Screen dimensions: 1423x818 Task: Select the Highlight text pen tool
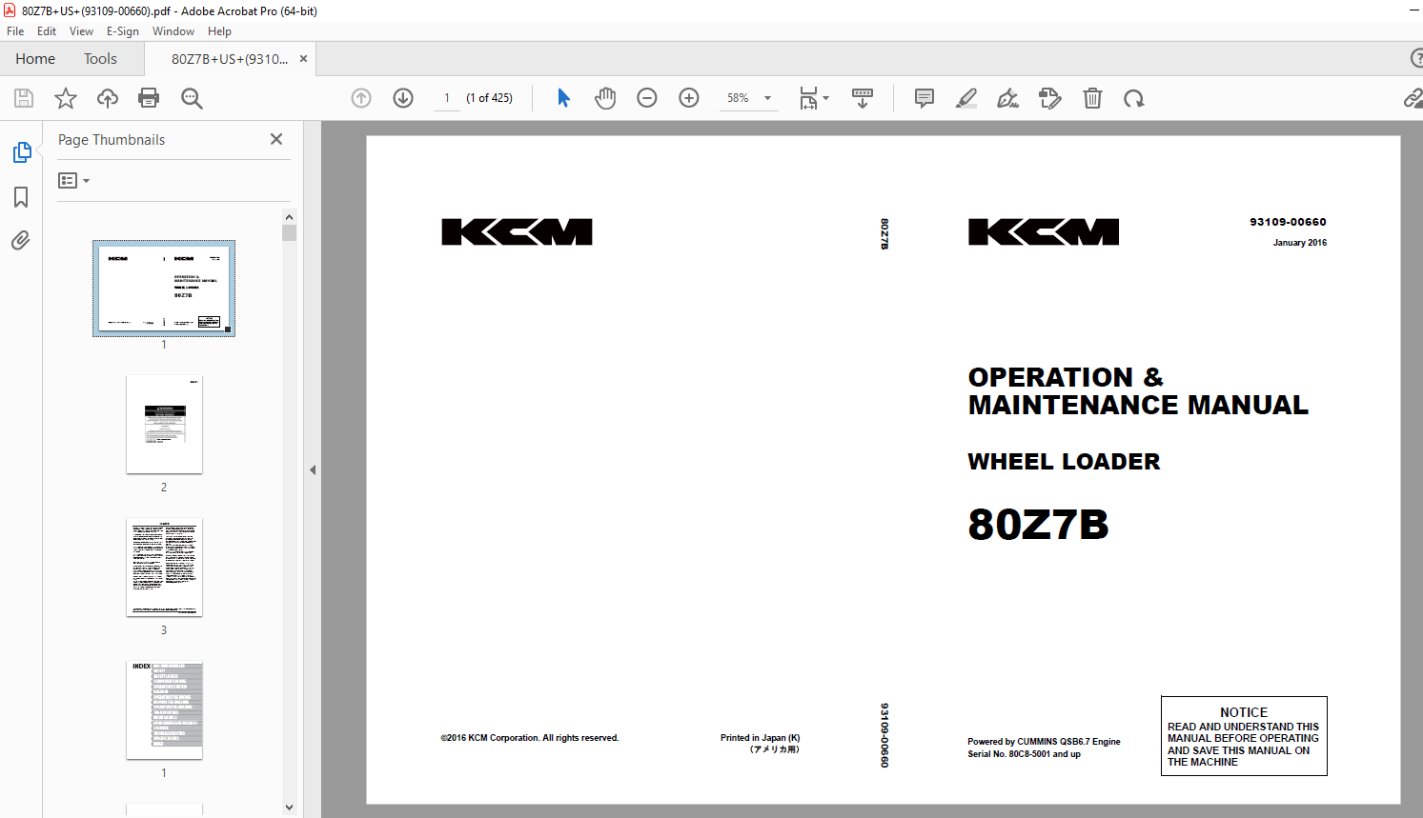966,98
